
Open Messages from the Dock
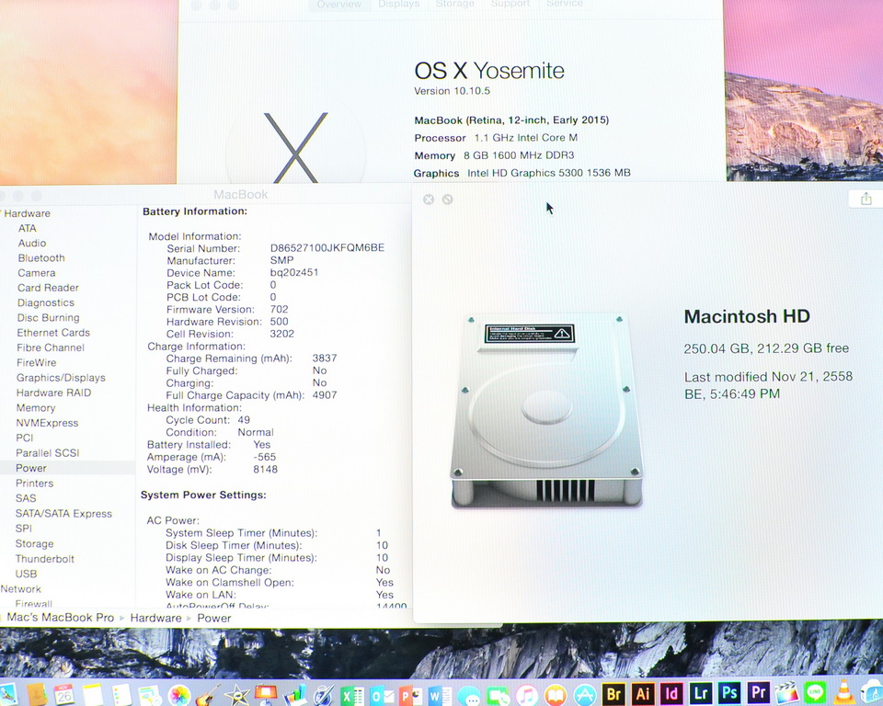tap(468, 697)
